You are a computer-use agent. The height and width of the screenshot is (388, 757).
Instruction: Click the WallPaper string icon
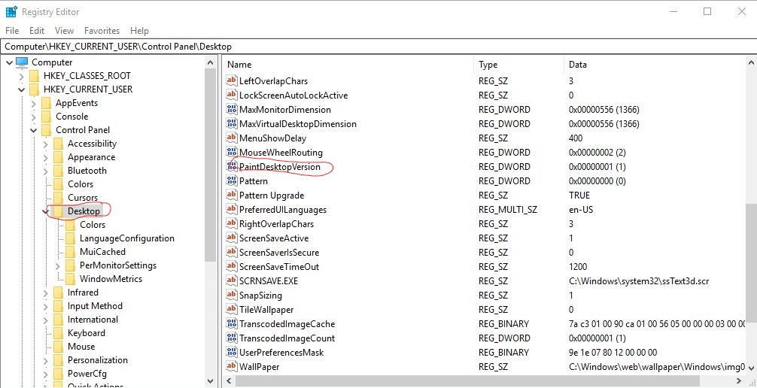(x=232, y=366)
